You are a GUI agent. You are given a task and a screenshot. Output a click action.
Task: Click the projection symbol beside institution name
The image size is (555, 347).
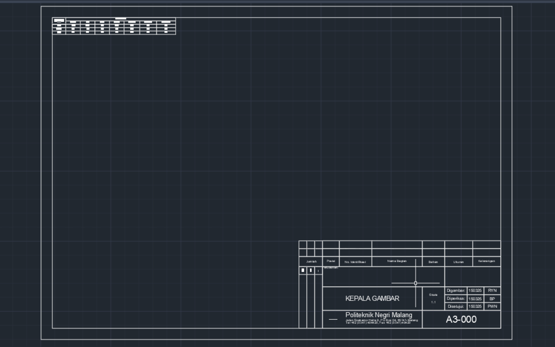(x=333, y=319)
